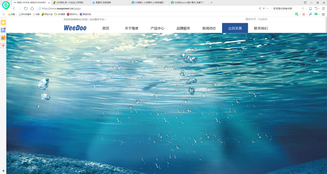
Task: Open 网址大全 bookmark
Action: [47, 14]
